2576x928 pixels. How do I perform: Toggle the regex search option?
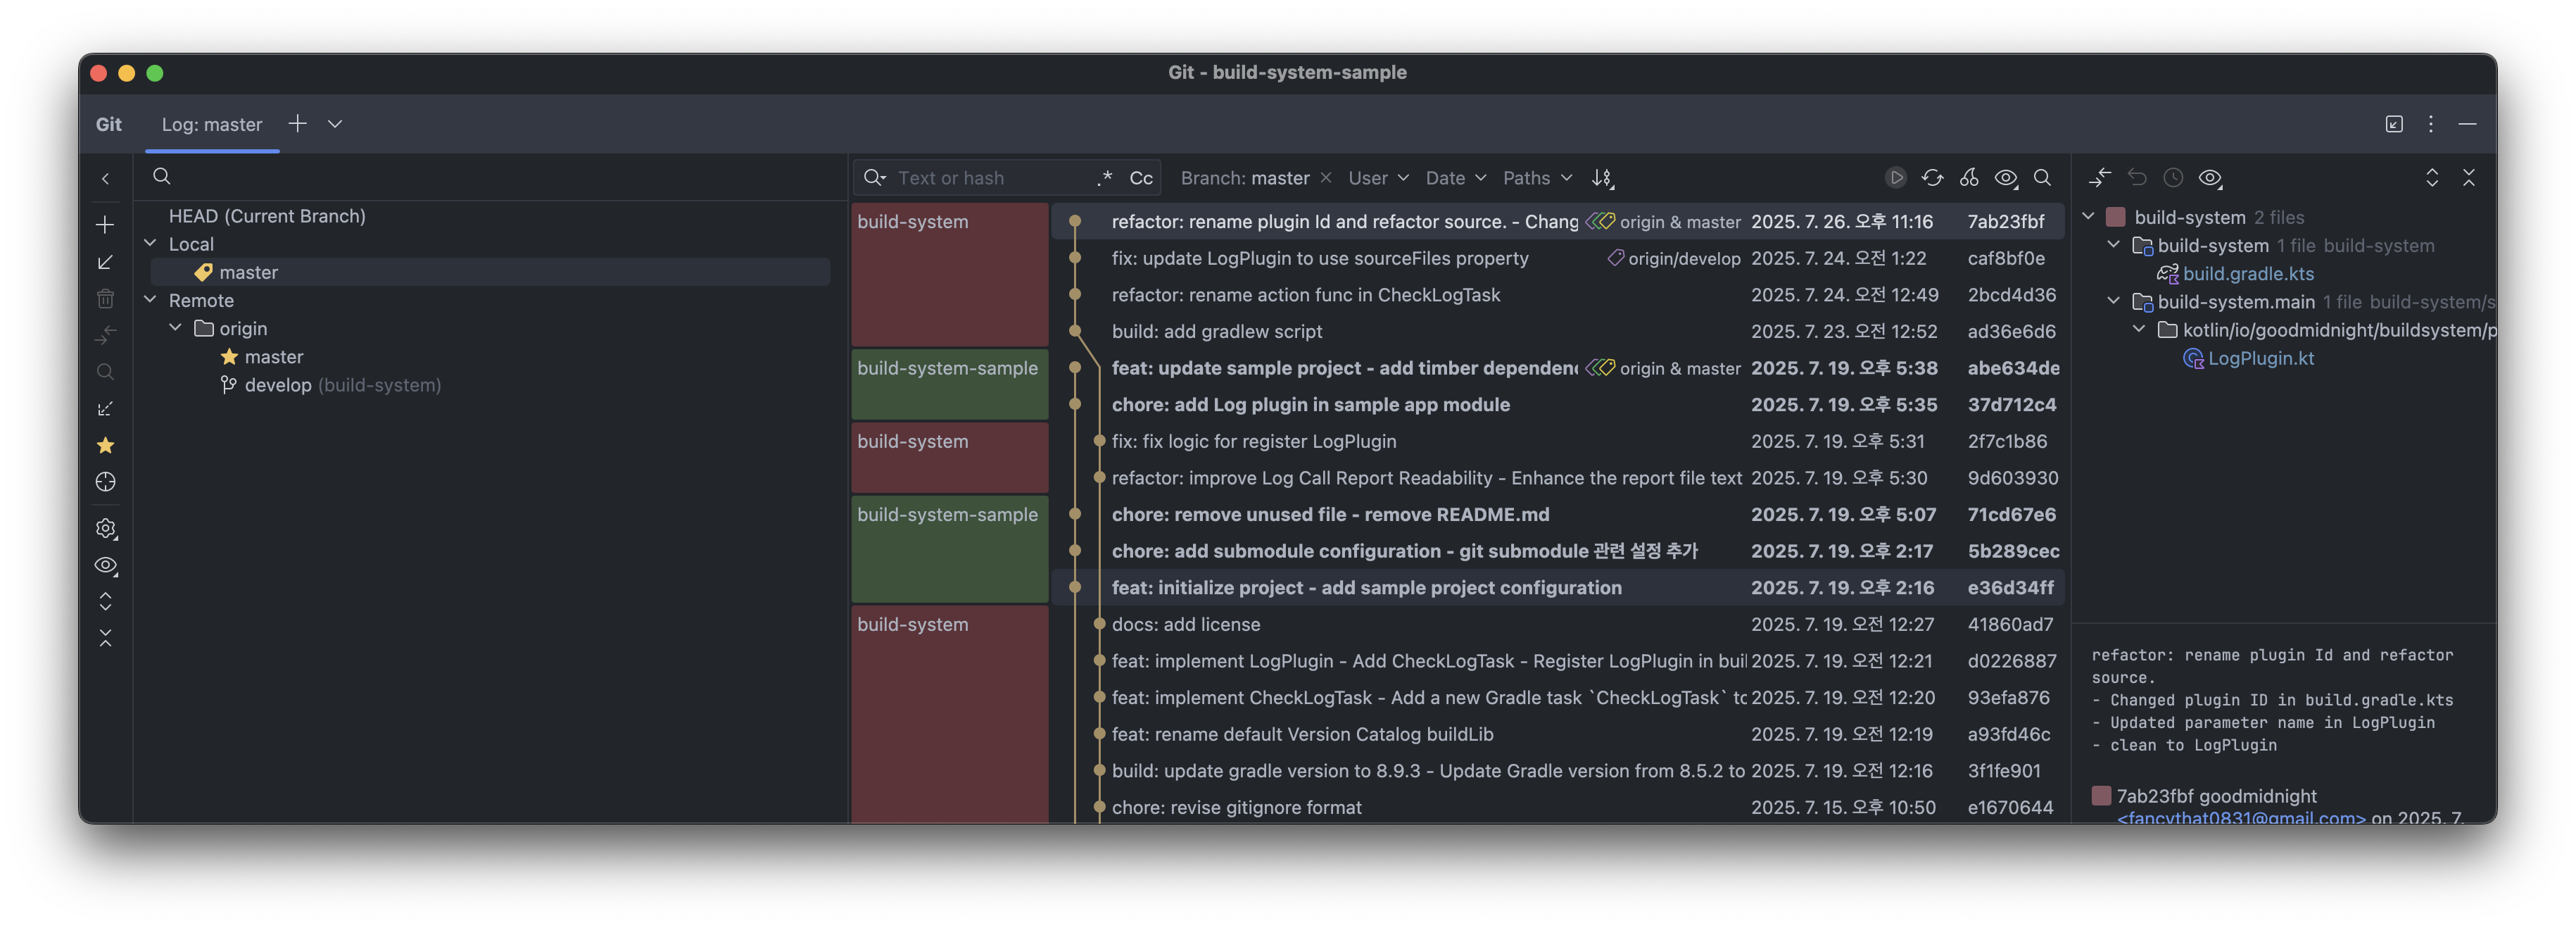(1104, 178)
